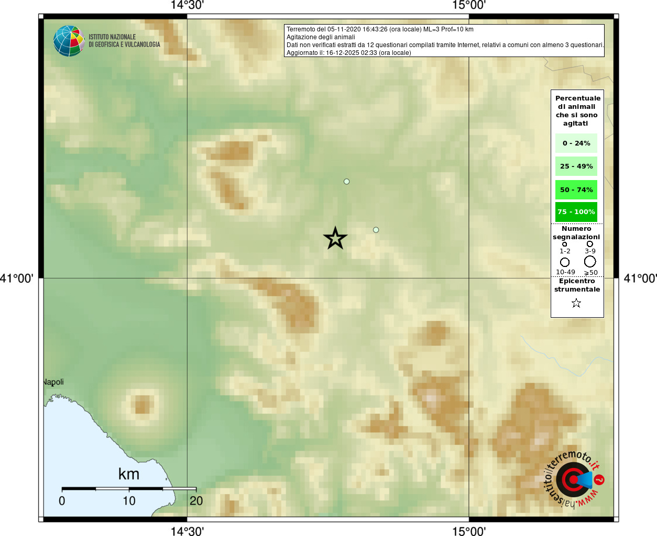
Task: Click the ≥50 reports legend circle
Action: 590,262
